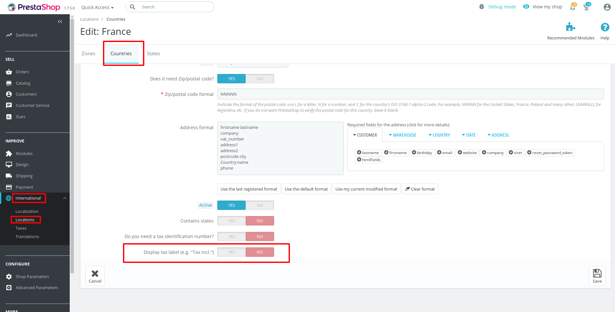Expand the WAREHOUSE required fields section
The width and height of the screenshot is (615, 312).
point(402,135)
